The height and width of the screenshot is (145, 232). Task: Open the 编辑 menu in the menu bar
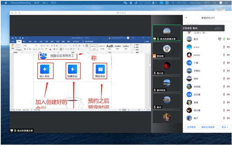[x=36, y=3]
